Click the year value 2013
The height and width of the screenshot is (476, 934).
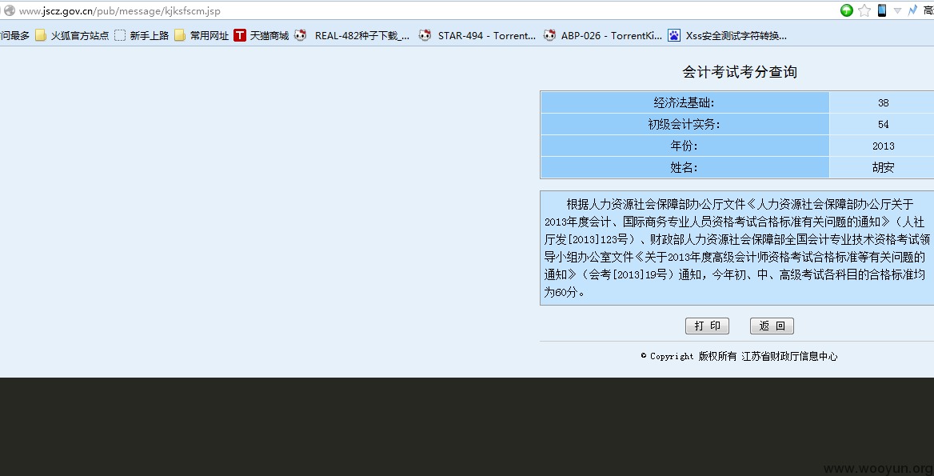(883, 146)
